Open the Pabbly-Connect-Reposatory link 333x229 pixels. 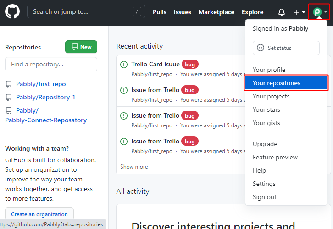click(46, 115)
